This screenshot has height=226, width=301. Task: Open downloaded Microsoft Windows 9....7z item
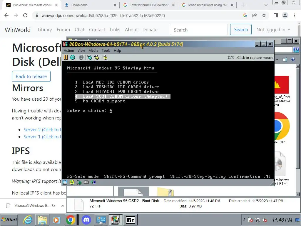coord(31,206)
